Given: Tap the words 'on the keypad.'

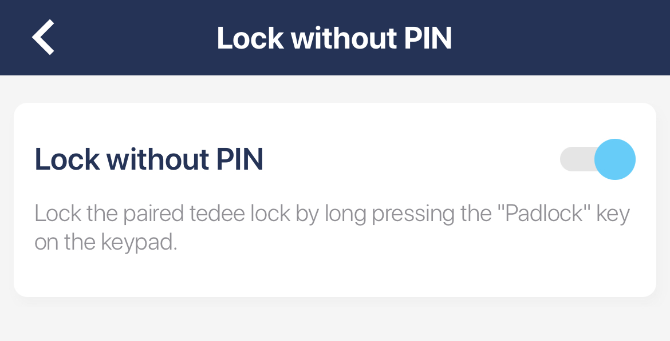Looking at the screenshot, I should (106, 243).
